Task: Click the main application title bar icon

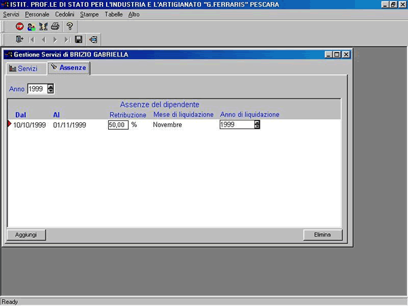Action: (5, 5)
